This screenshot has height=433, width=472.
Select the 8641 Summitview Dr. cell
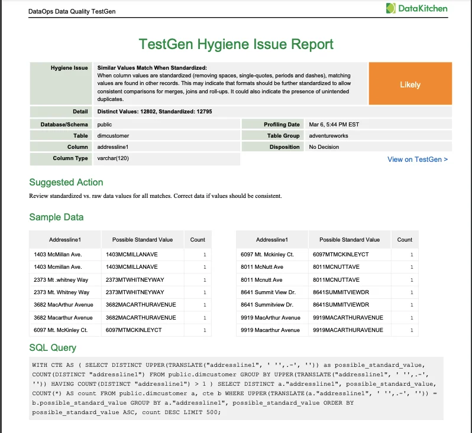[x=267, y=305]
